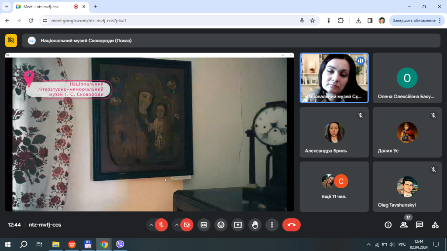
Task: Select Данил Ус participant tile
Action: click(407, 132)
